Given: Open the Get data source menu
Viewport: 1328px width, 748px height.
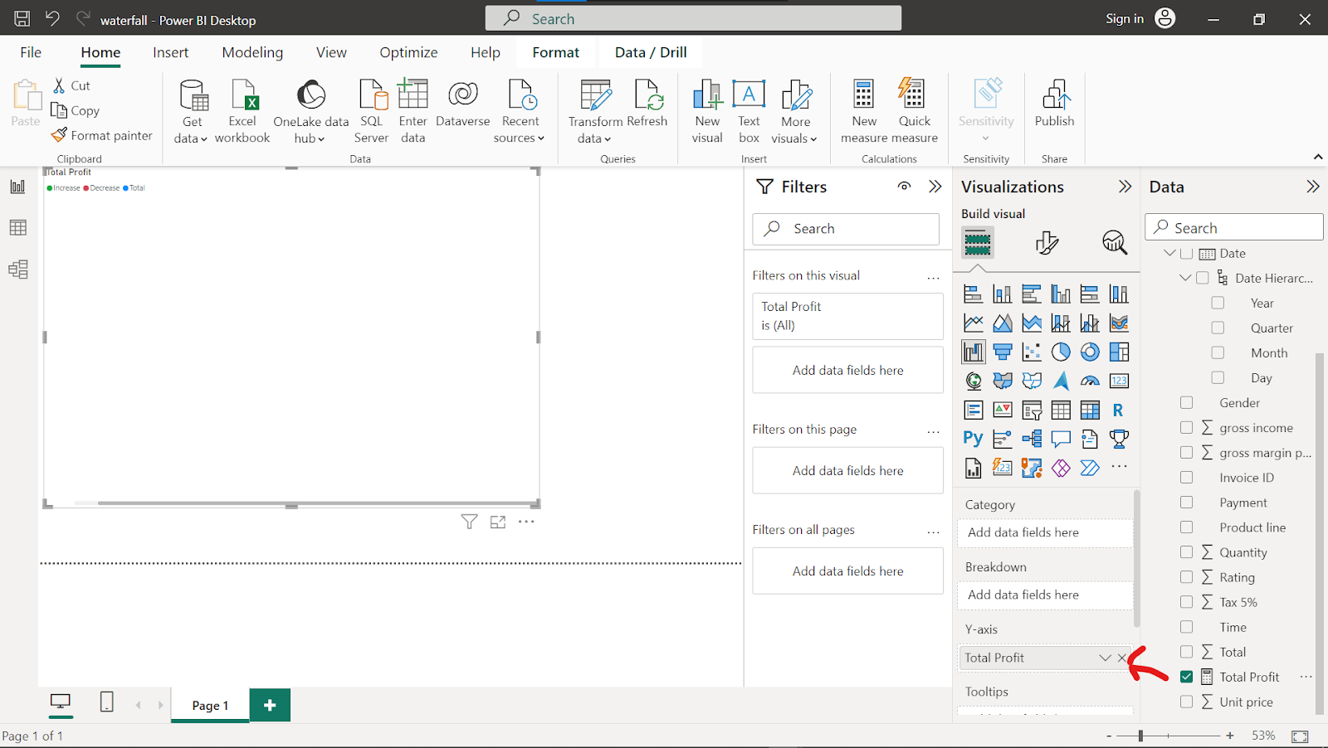Looking at the screenshot, I should click(x=192, y=112).
